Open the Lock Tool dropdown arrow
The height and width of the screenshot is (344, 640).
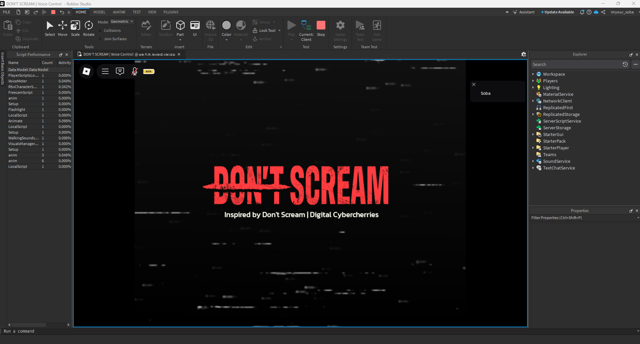tap(279, 30)
